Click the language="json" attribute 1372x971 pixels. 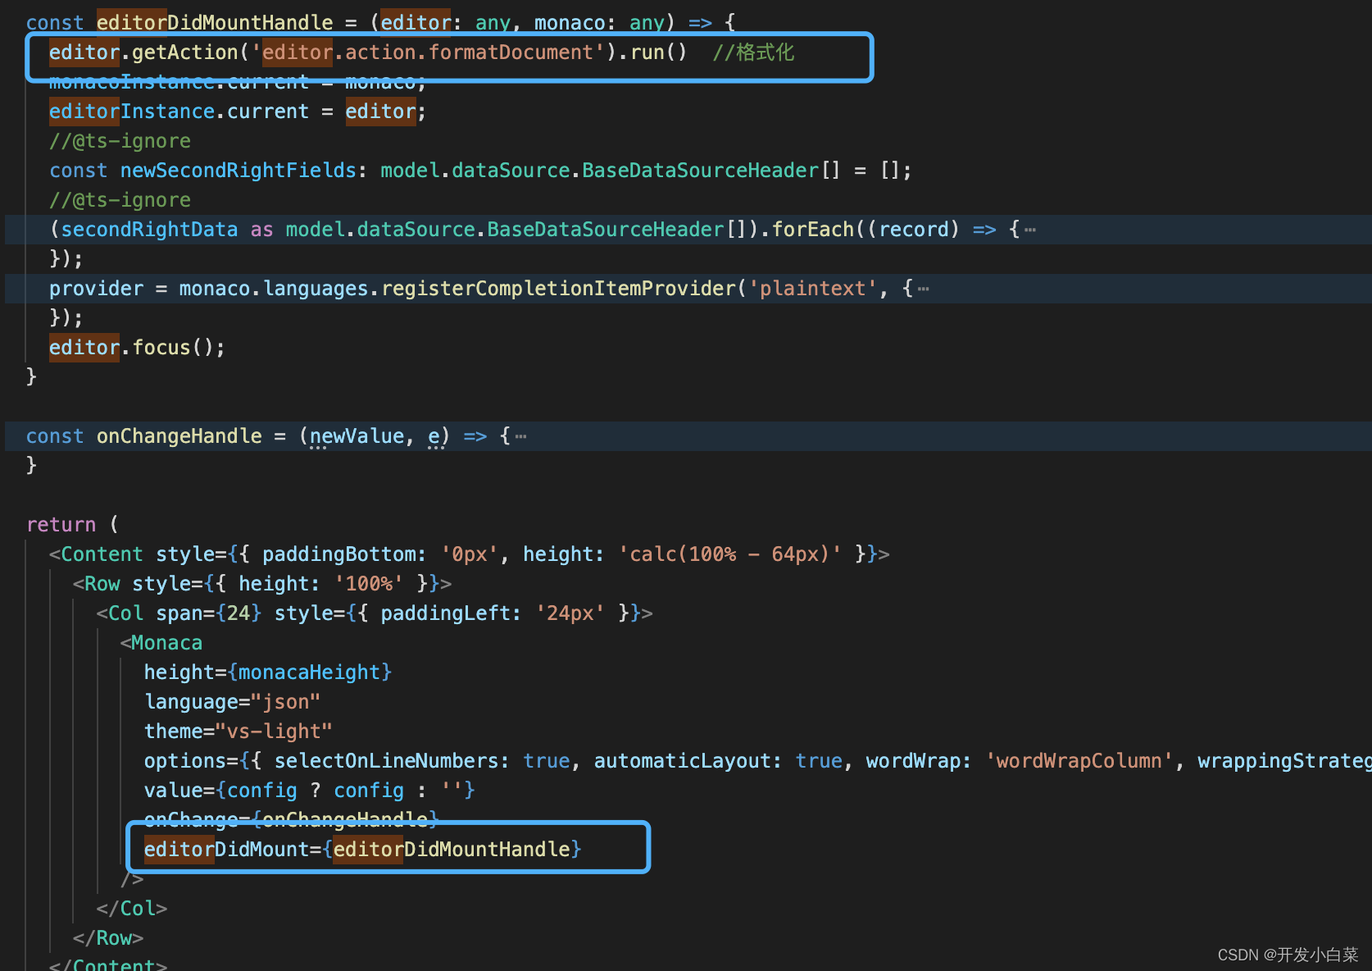(x=232, y=701)
